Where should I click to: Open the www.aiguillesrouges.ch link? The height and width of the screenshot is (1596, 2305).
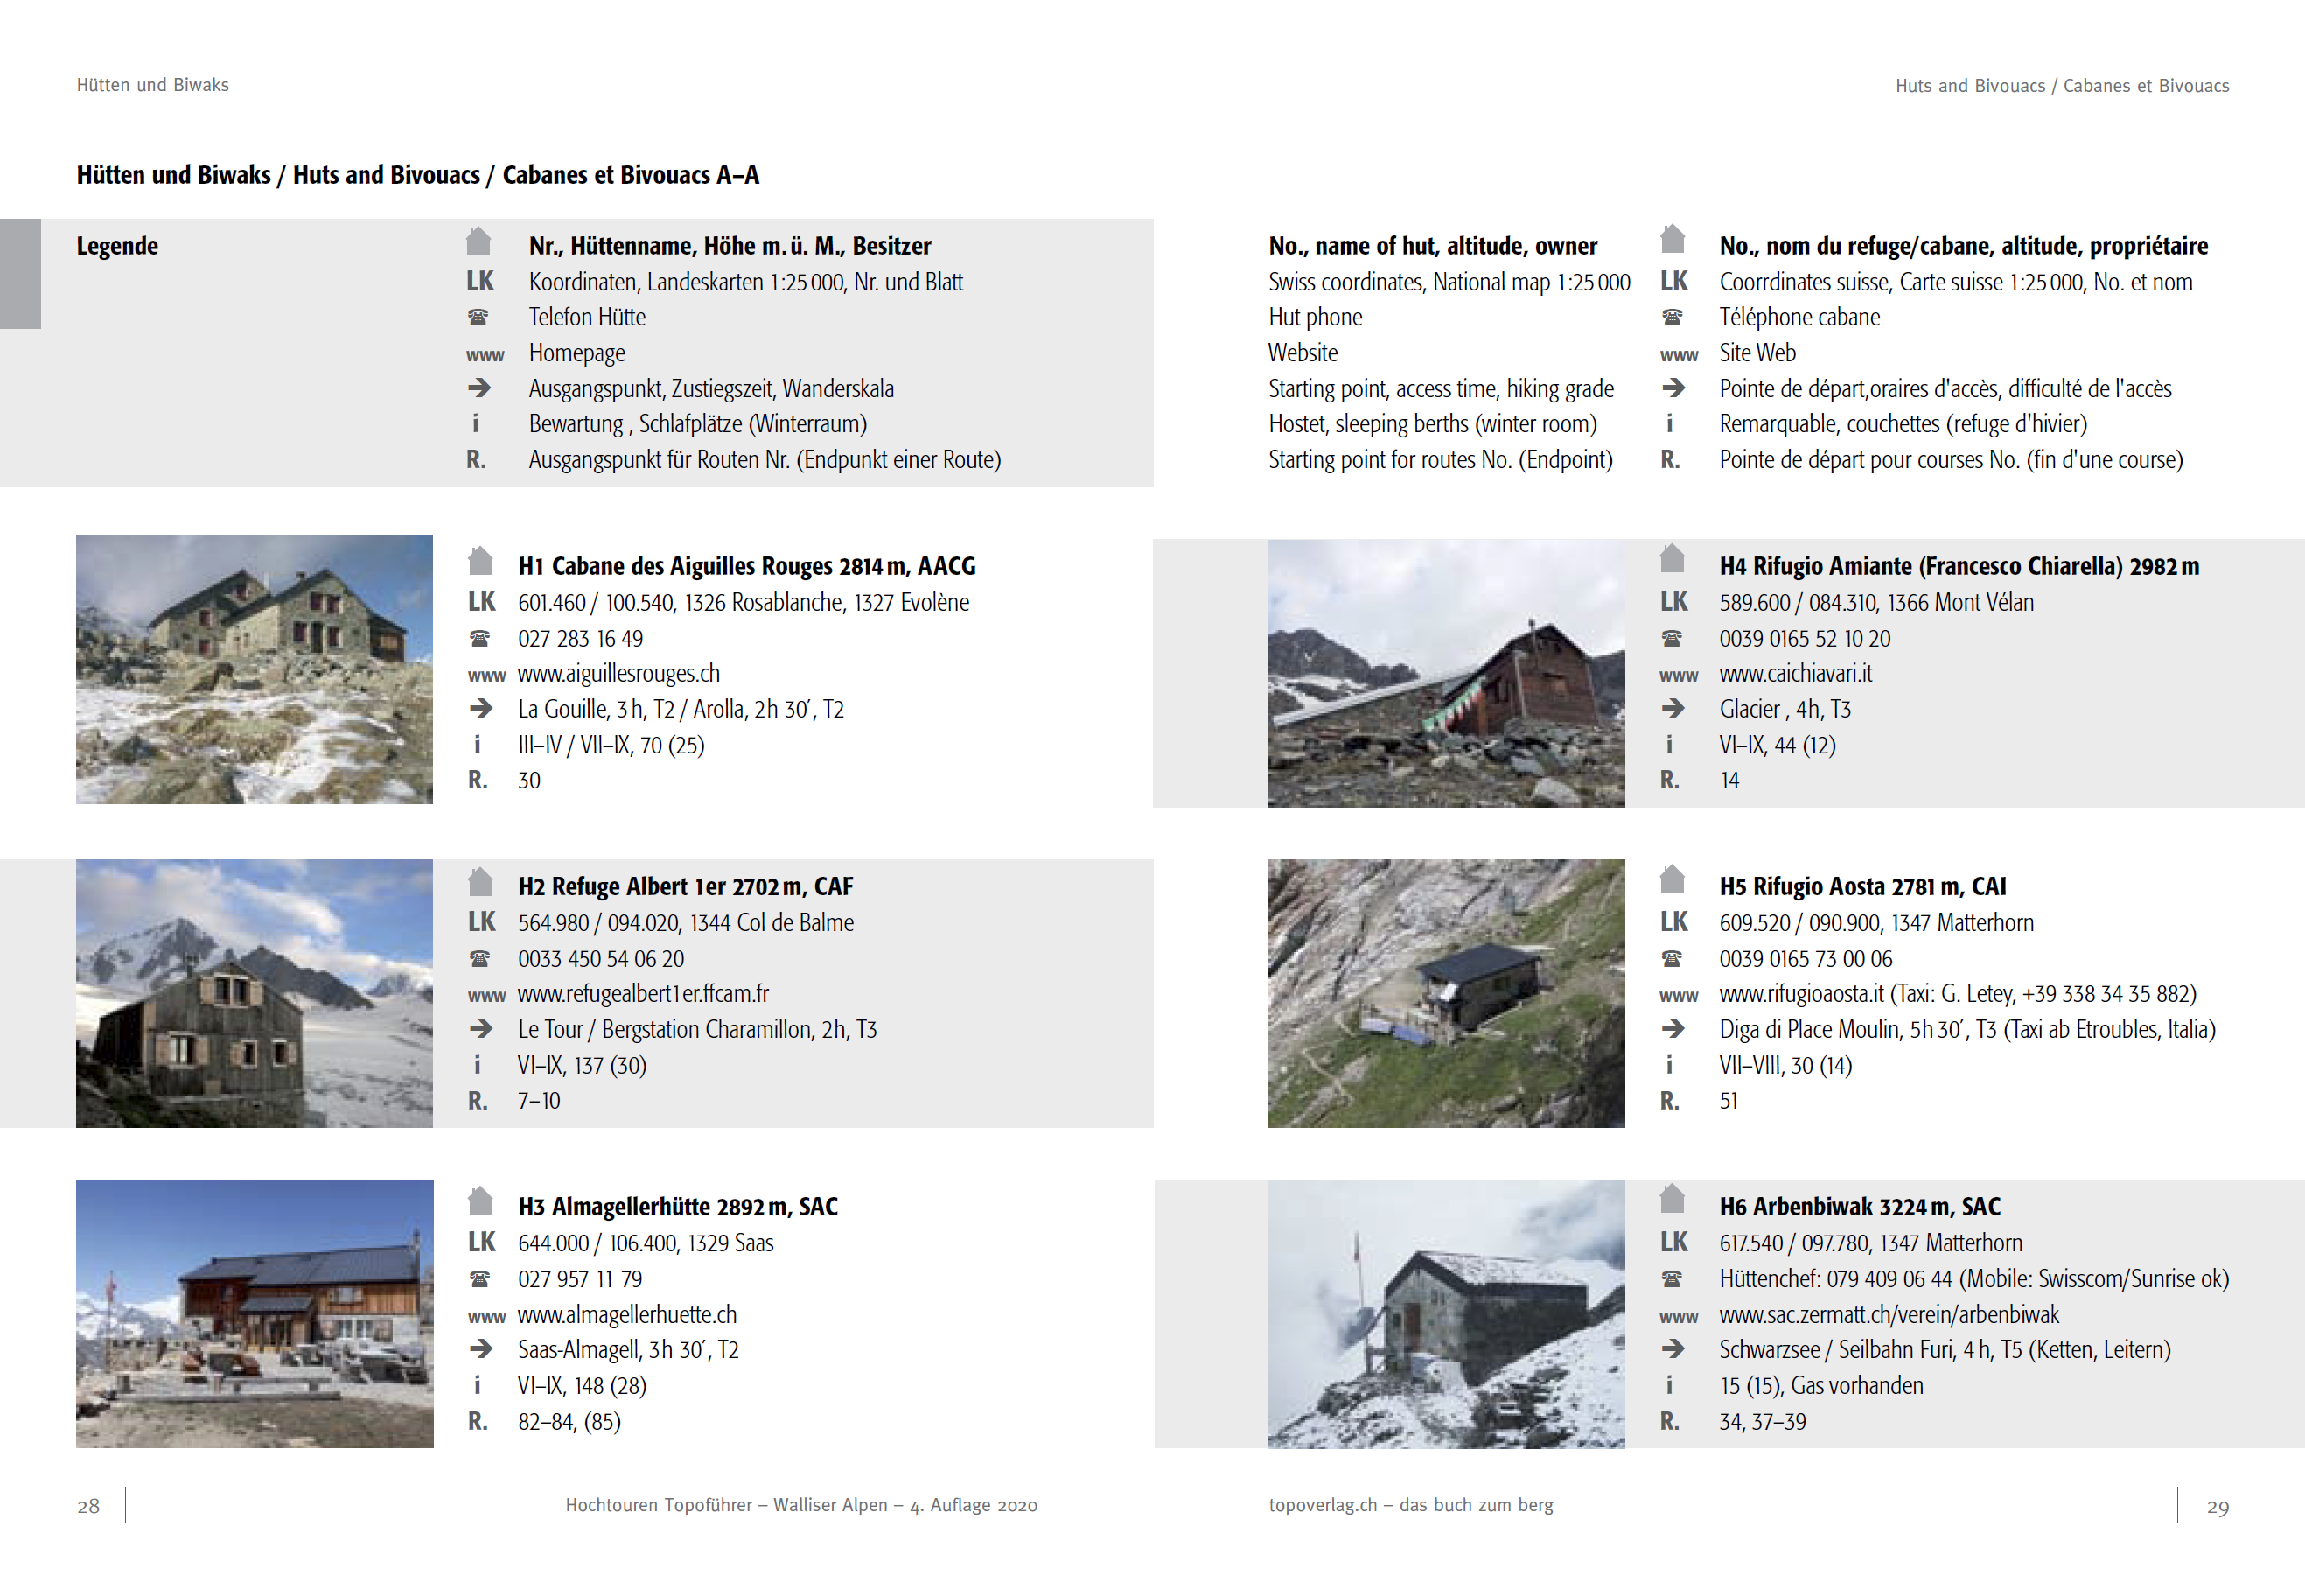[x=618, y=673]
